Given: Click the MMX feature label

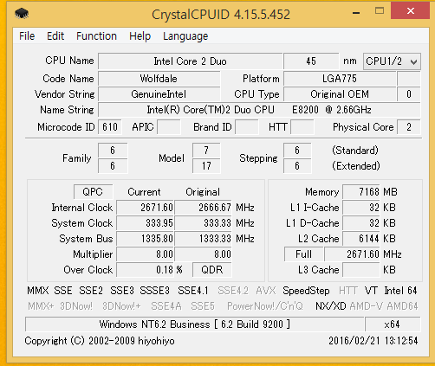Looking at the screenshot, I should click(38, 291).
